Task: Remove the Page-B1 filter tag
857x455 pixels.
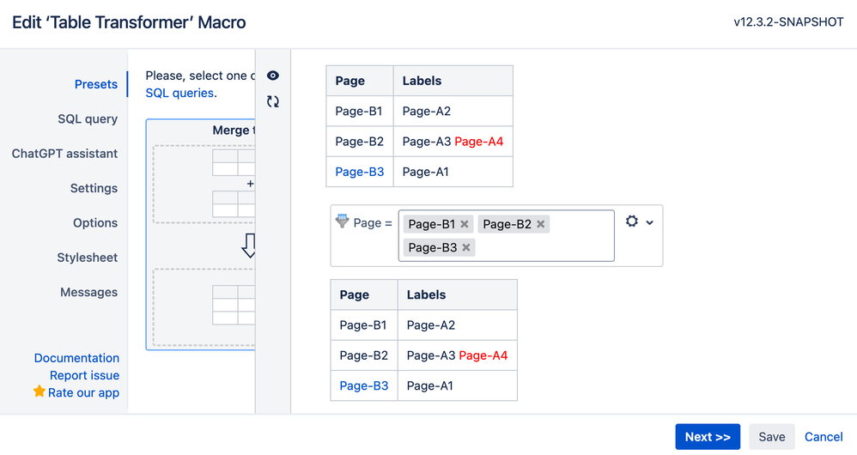Action: (x=465, y=224)
